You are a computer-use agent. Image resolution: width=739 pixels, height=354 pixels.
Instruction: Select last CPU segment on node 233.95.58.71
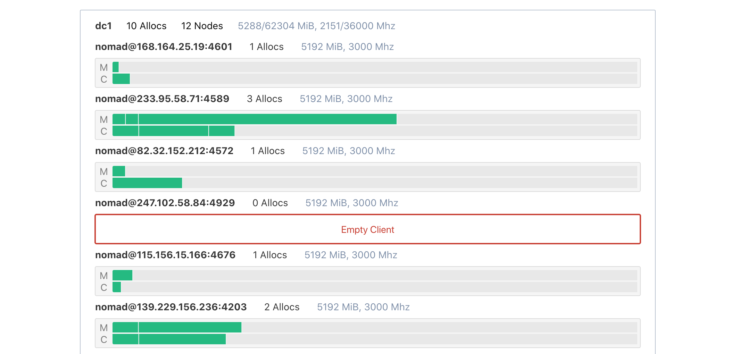pos(222,131)
